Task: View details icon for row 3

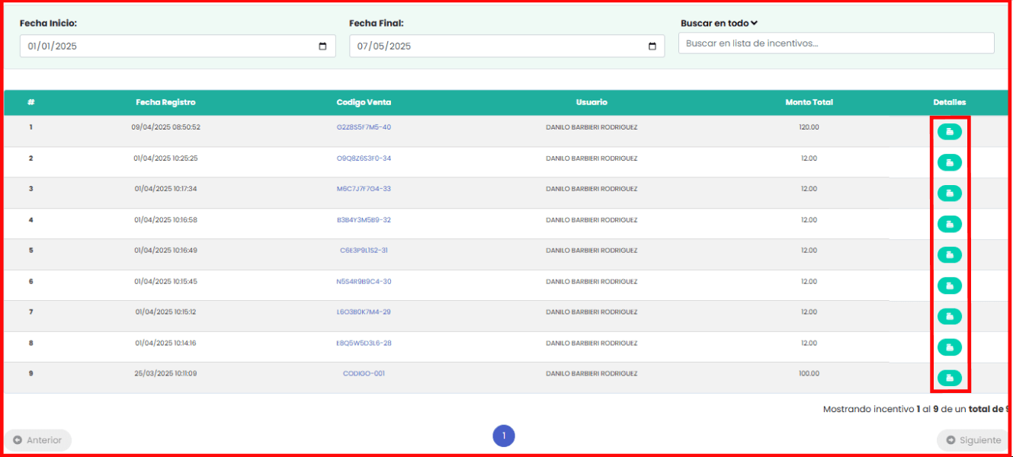Action: [x=949, y=193]
